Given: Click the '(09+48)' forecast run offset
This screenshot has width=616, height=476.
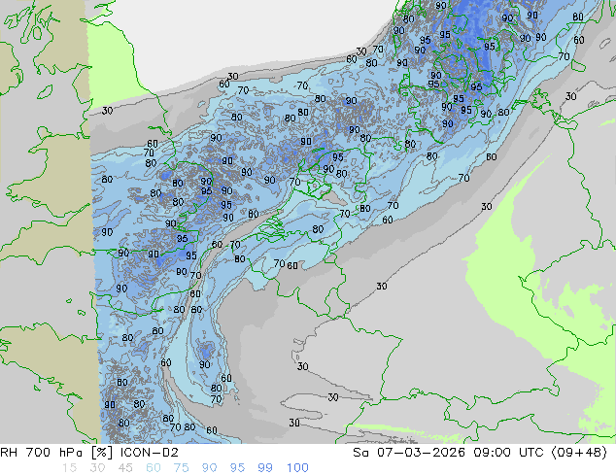Looking at the screenshot, I should pos(579,453).
